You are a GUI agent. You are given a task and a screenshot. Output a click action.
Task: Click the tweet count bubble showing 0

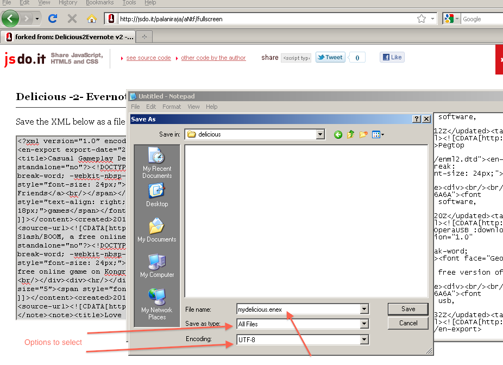(357, 58)
